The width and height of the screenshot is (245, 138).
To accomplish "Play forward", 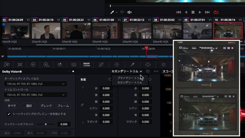I will [x=200, y=12].
